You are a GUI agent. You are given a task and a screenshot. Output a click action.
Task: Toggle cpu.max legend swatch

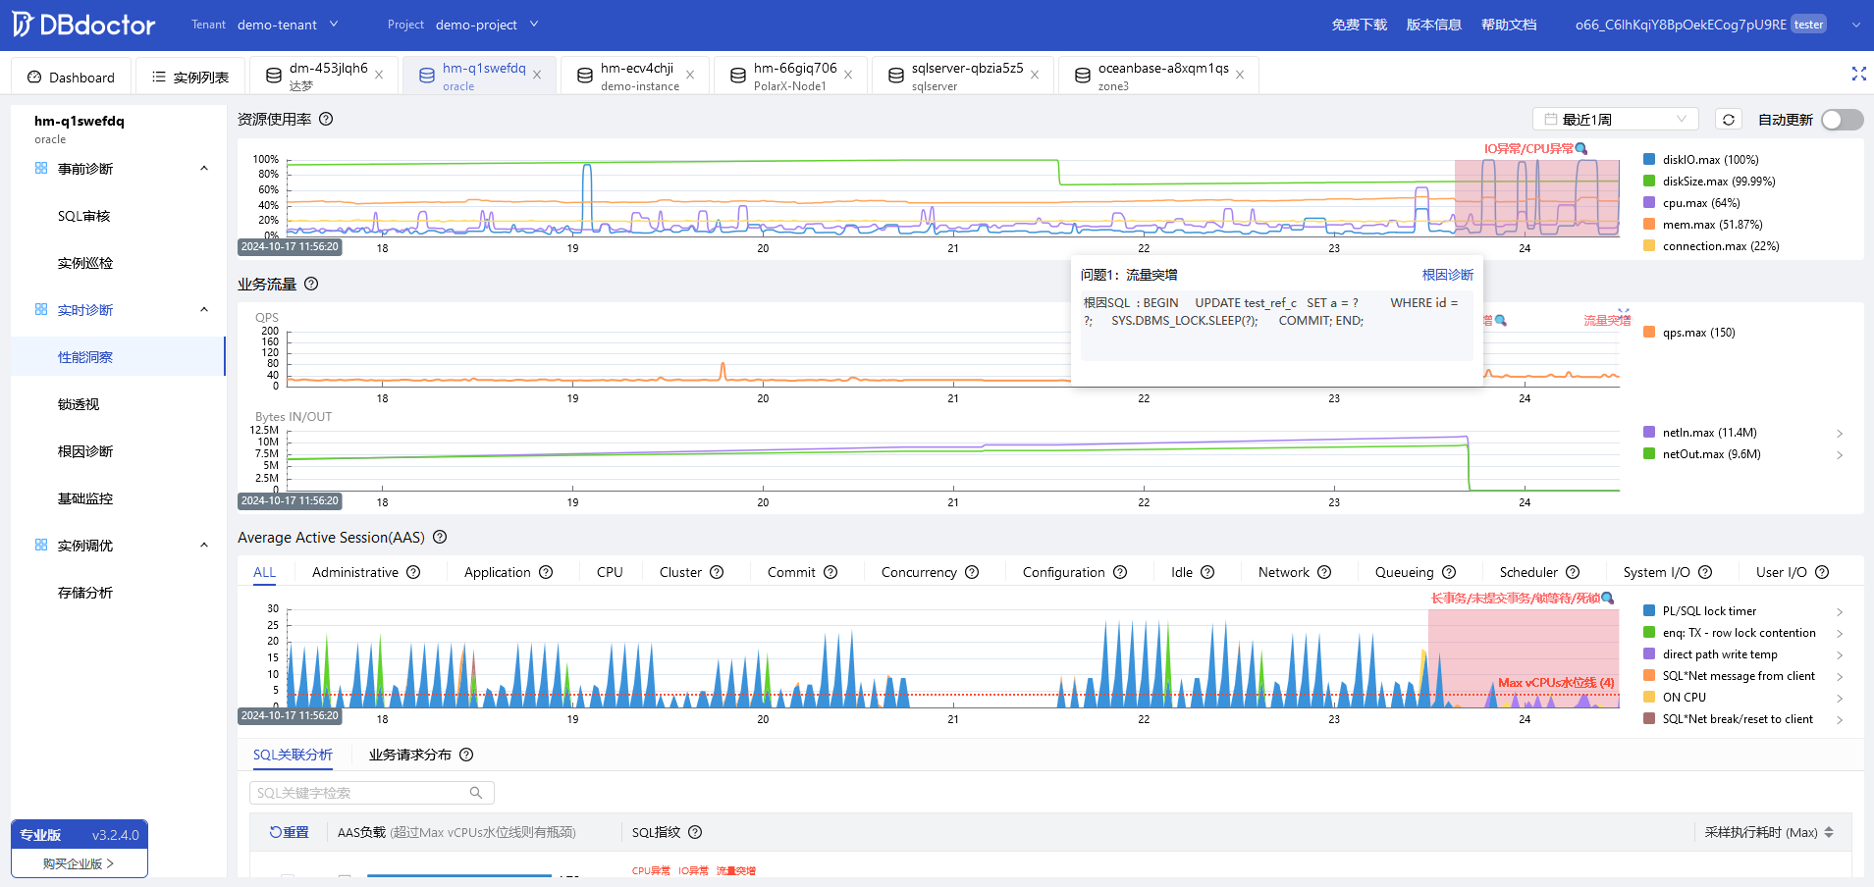(x=1649, y=202)
